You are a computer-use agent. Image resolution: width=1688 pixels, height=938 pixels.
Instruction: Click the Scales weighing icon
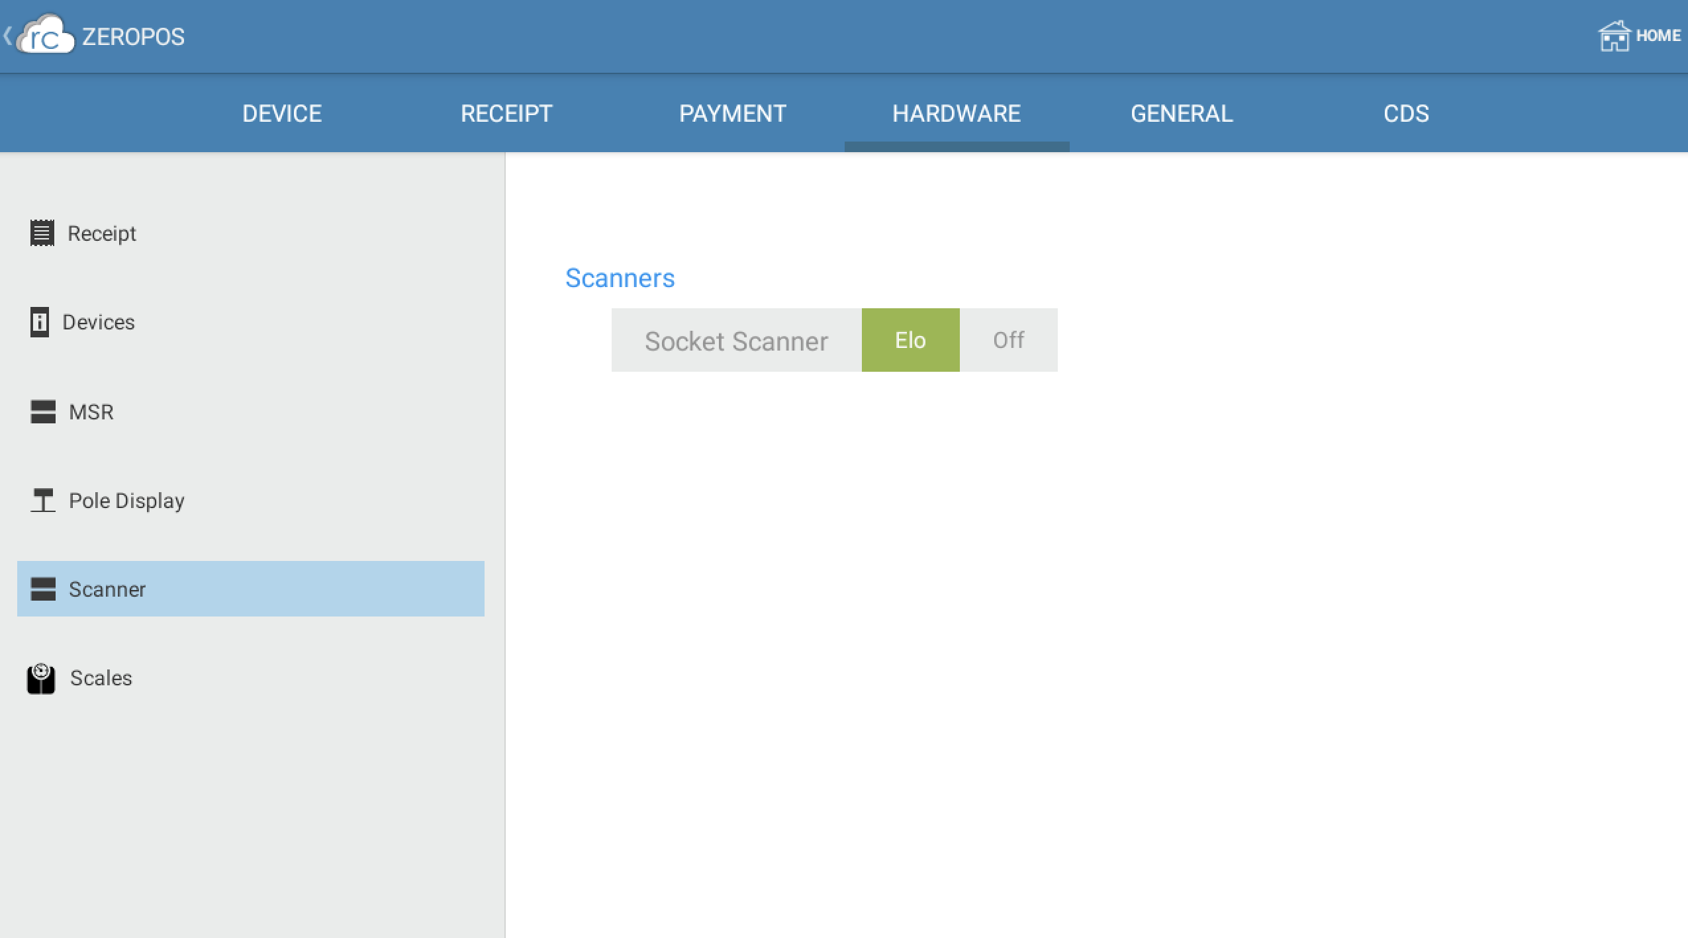[41, 679]
